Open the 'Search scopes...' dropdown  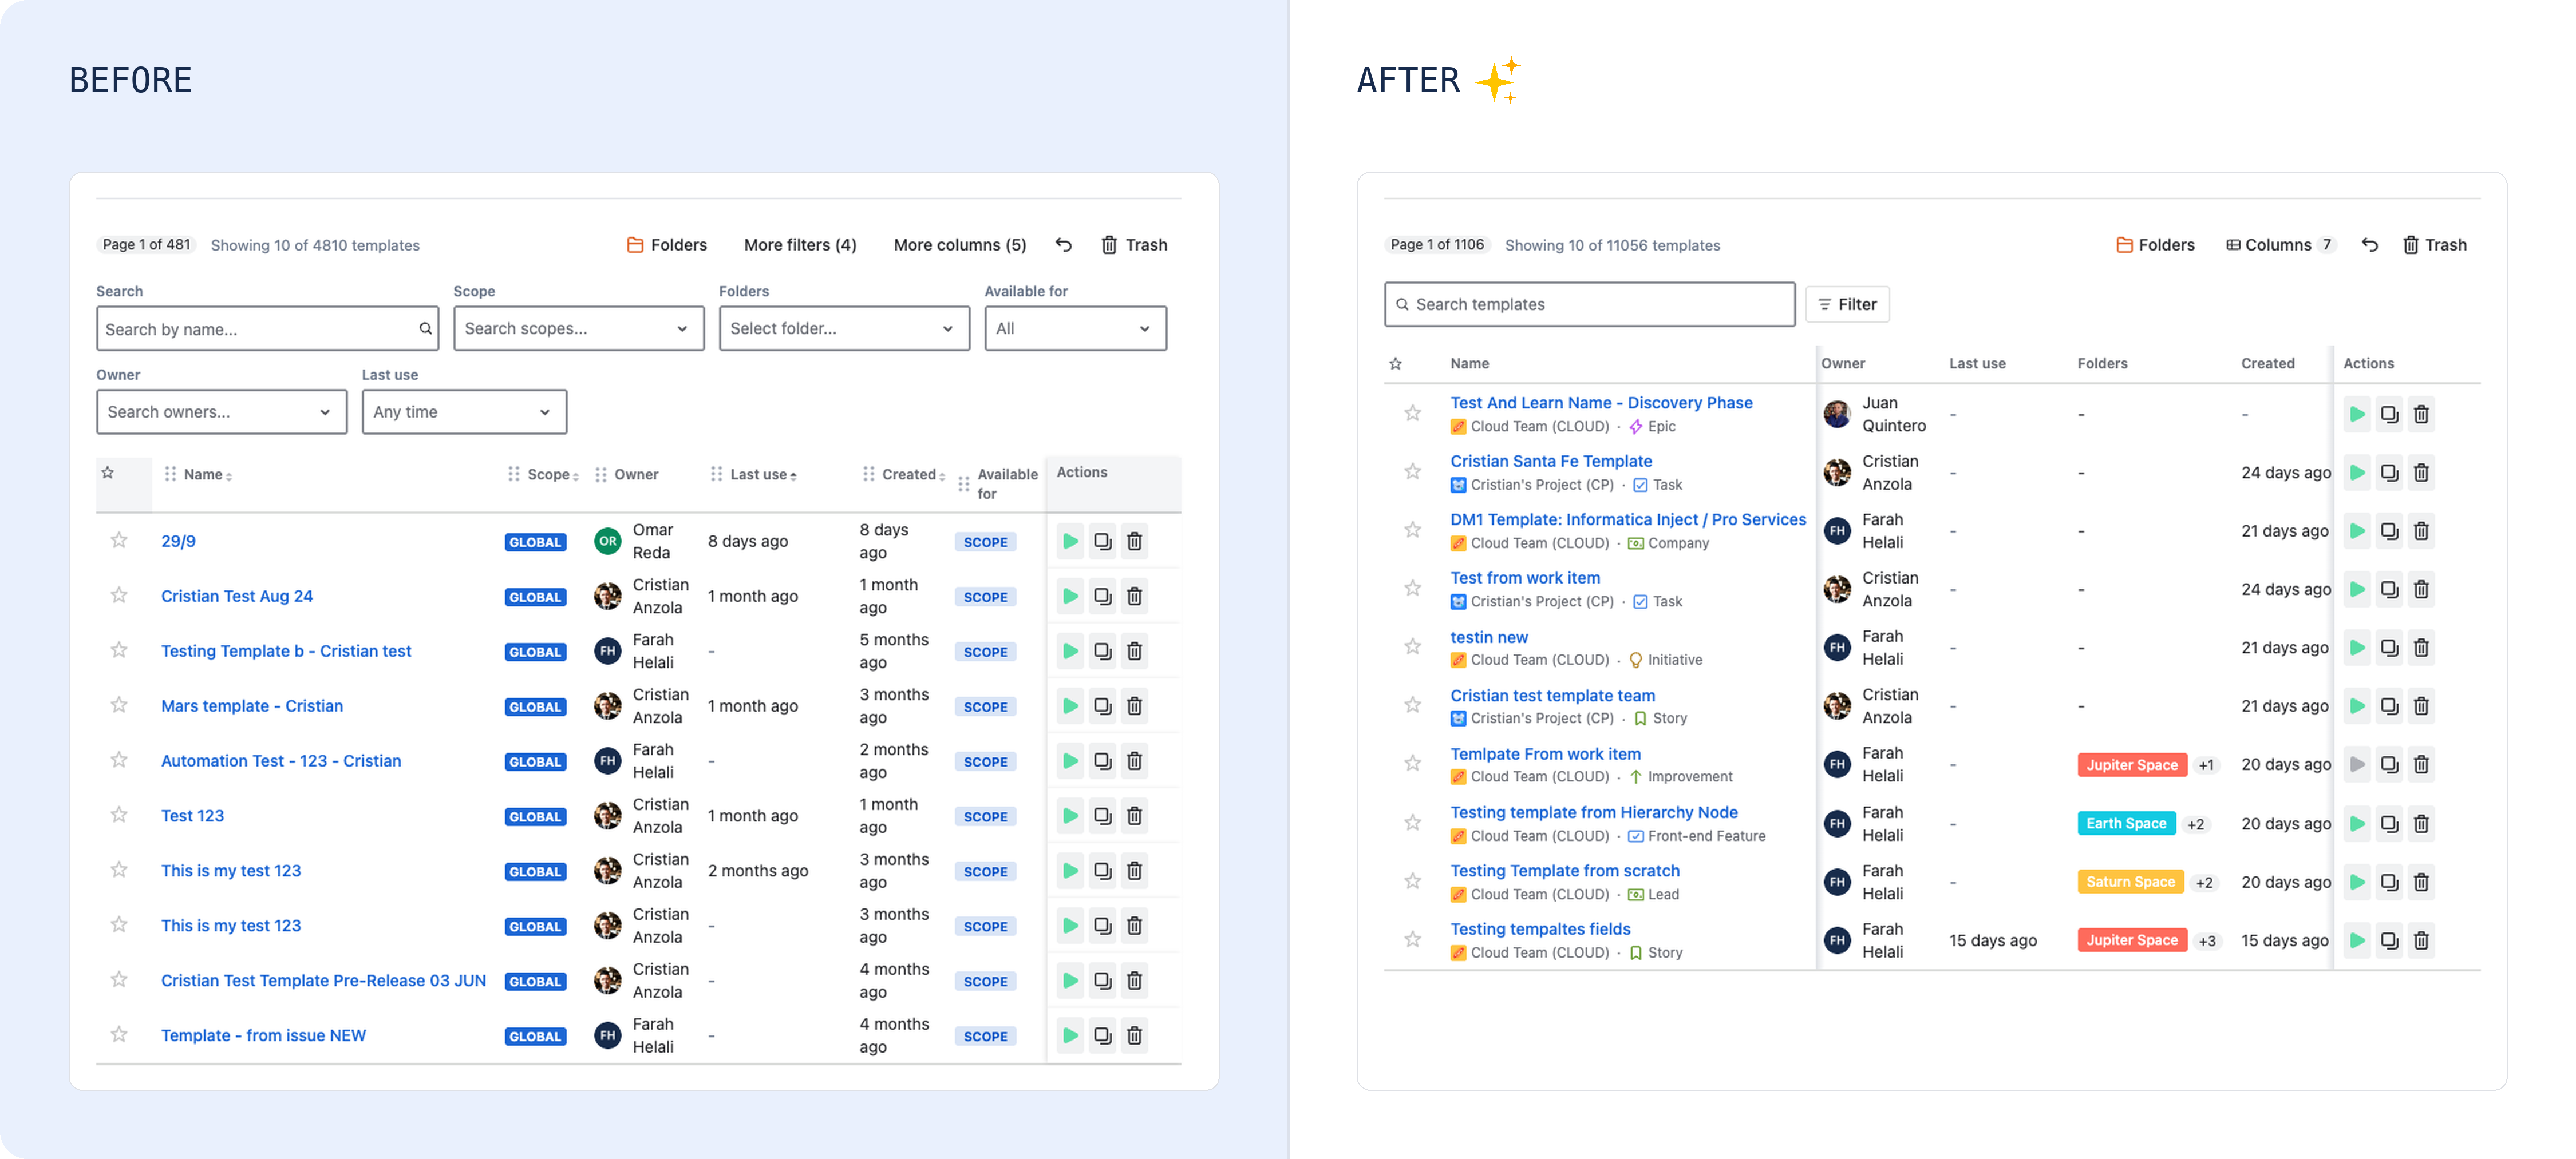(x=578, y=329)
